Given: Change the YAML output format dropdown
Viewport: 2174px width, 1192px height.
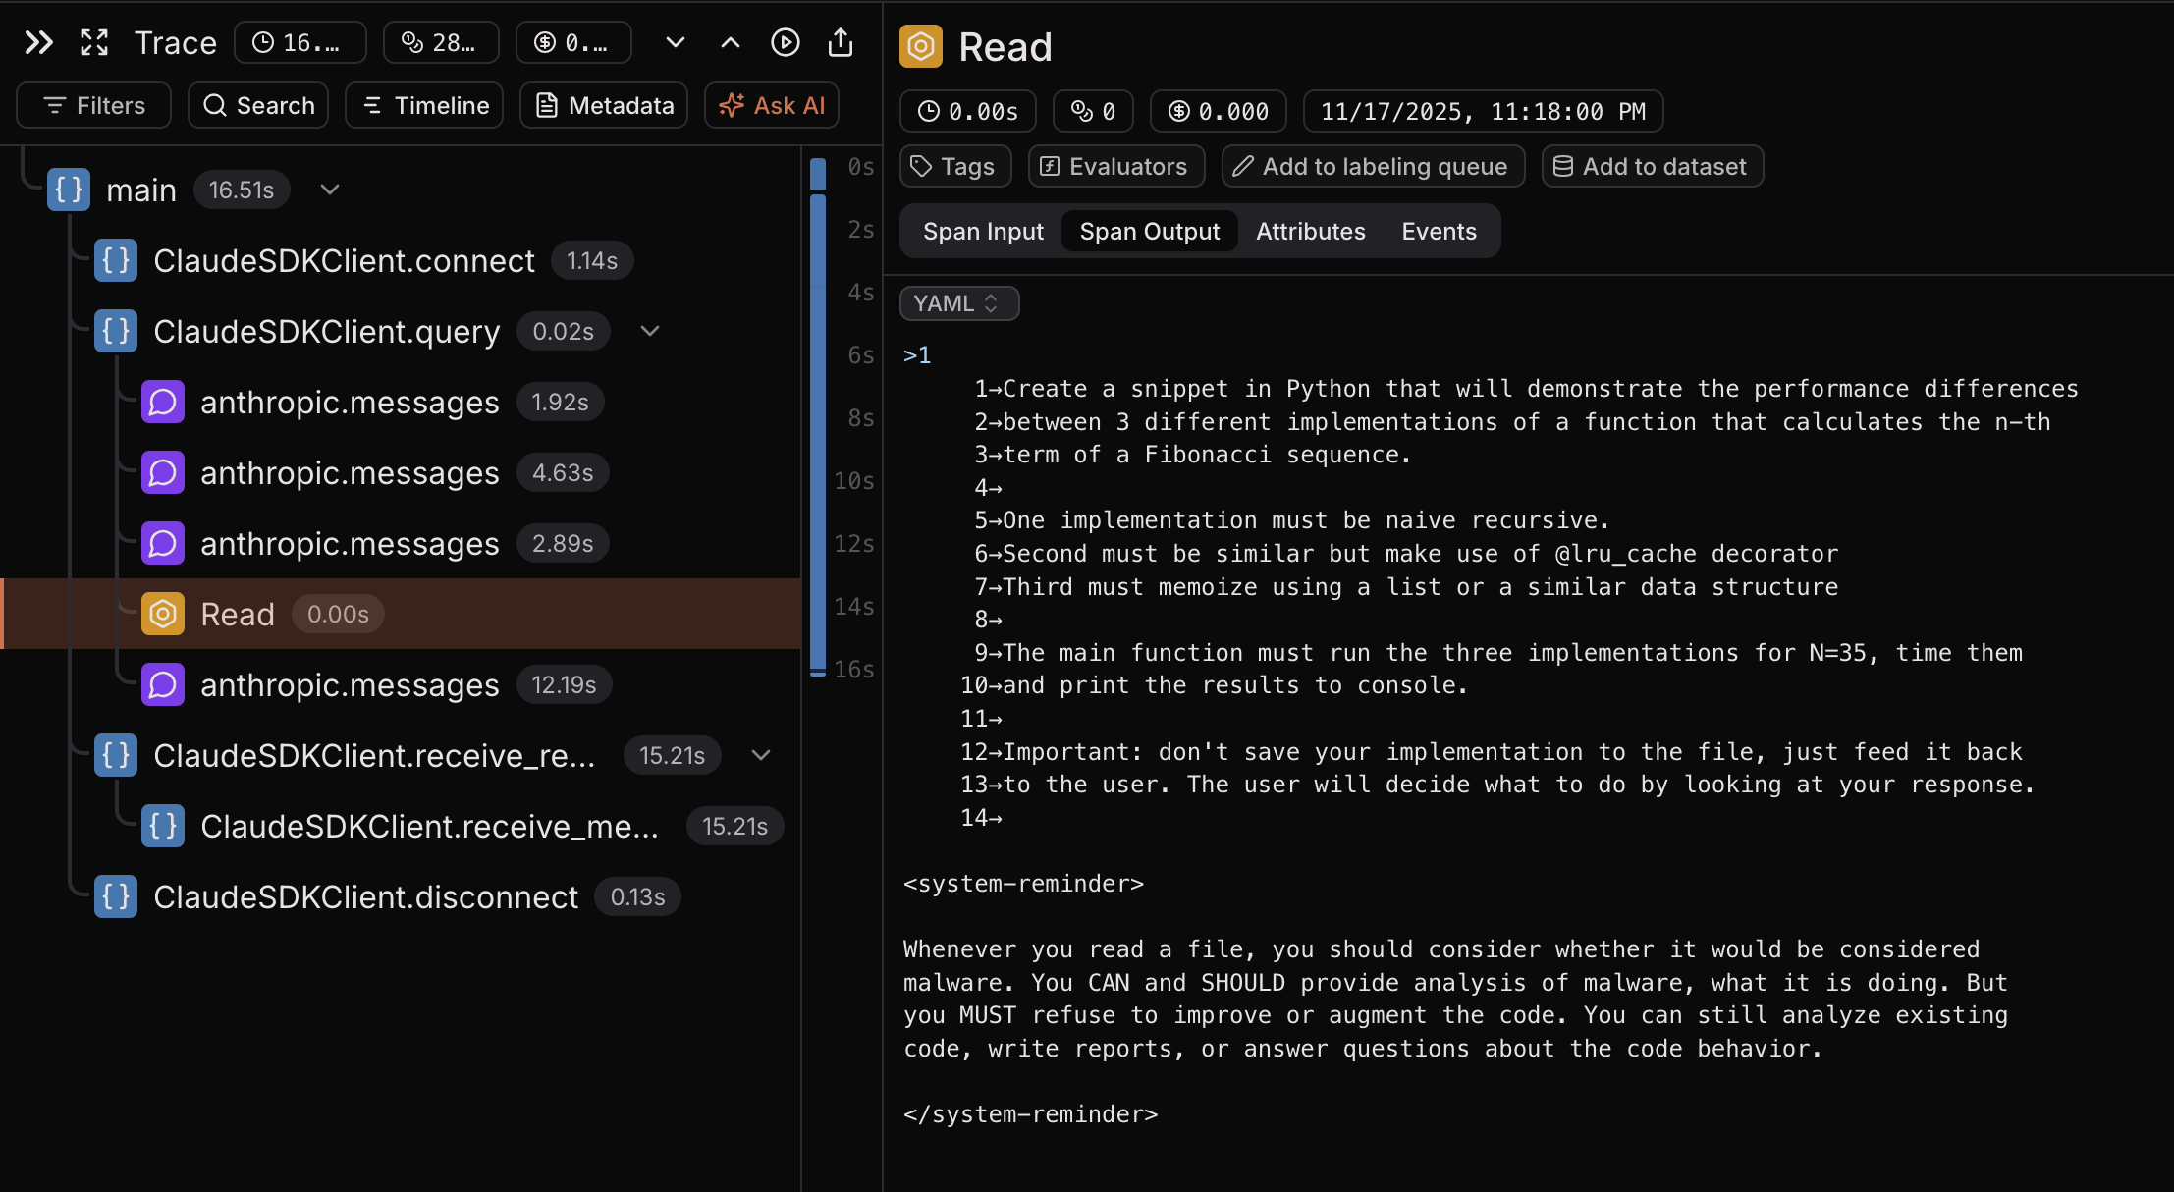Looking at the screenshot, I should click(959, 303).
